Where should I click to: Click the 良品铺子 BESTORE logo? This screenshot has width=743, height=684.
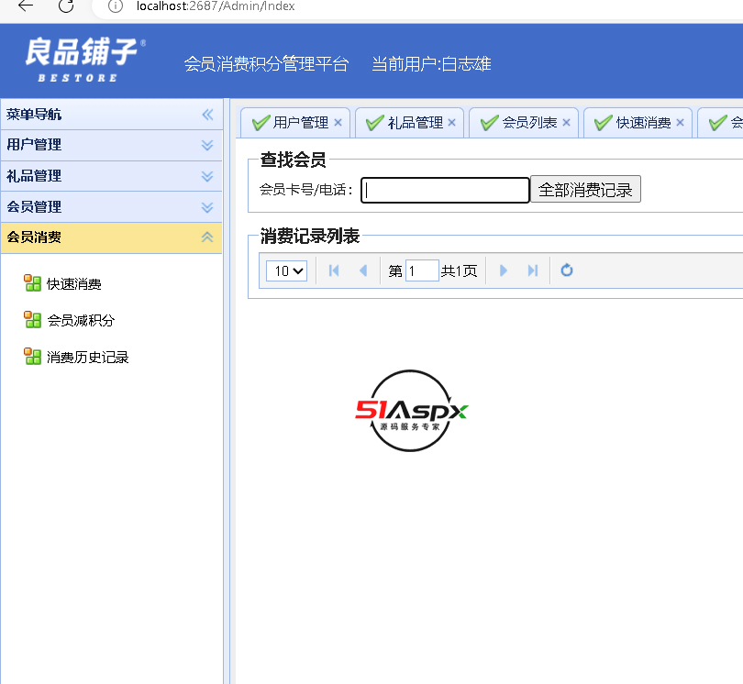pos(84,60)
